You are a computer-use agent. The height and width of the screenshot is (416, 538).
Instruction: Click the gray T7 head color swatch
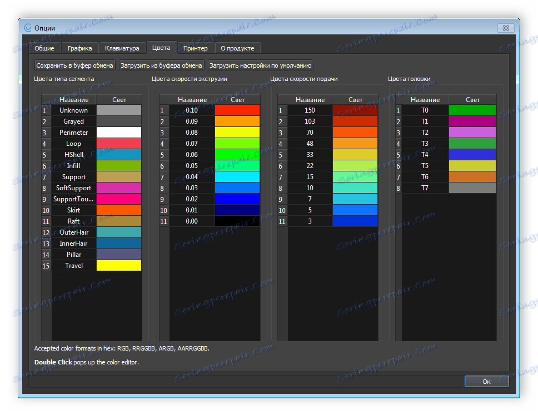click(472, 188)
